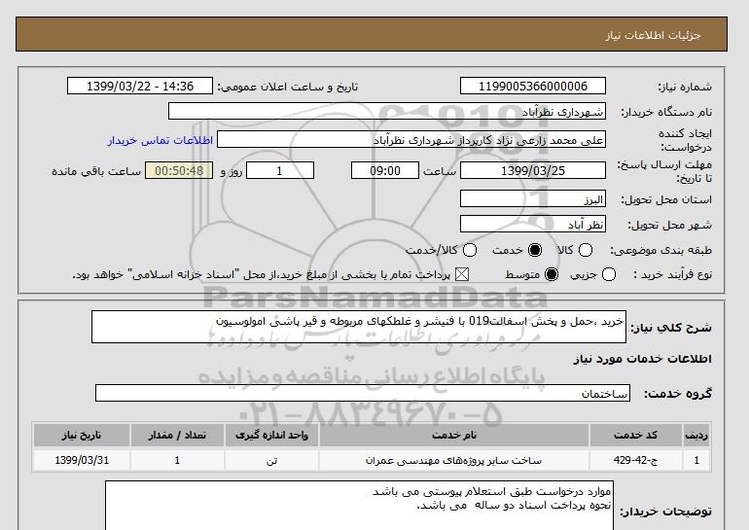This screenshot has width=749, height=530.
Task: Click the need number field 1199005366000006
Action: tap(533, 86)
